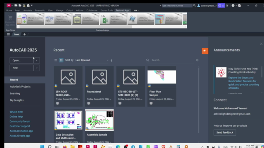Open the Sort by Last Opened dropdown
The image size is (264, 148).
coord(92,60)
